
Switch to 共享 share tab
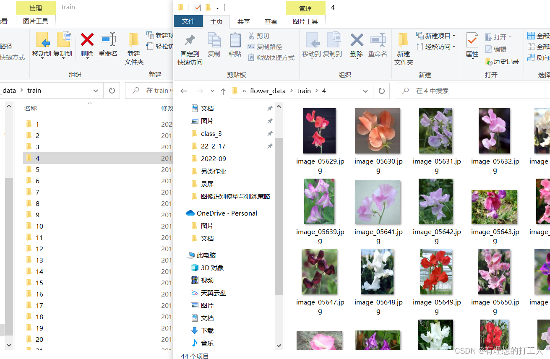pyautogui.click(x=243, y=21)
